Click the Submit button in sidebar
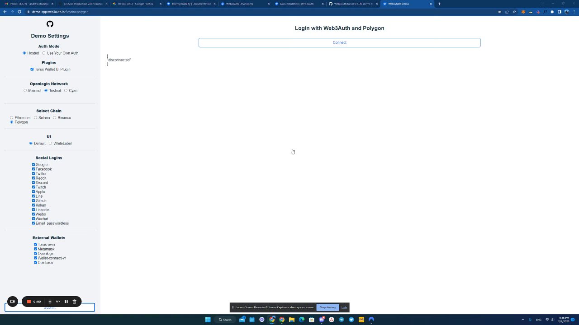This screenshot has height=325, width=579. [50, 307]
